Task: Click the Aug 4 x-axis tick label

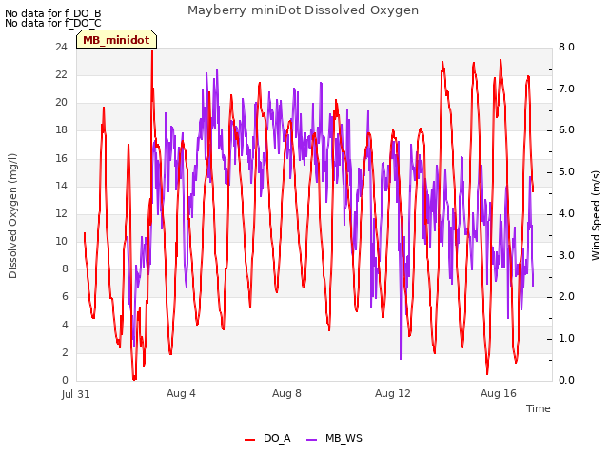Action: click(x=181, y=393)
